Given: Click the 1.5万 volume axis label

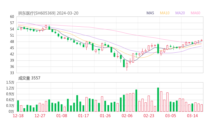Looking at the screenshot, I should point(10,82).
